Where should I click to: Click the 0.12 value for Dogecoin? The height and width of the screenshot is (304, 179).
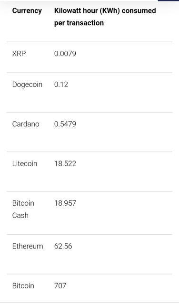pos(61,85)
